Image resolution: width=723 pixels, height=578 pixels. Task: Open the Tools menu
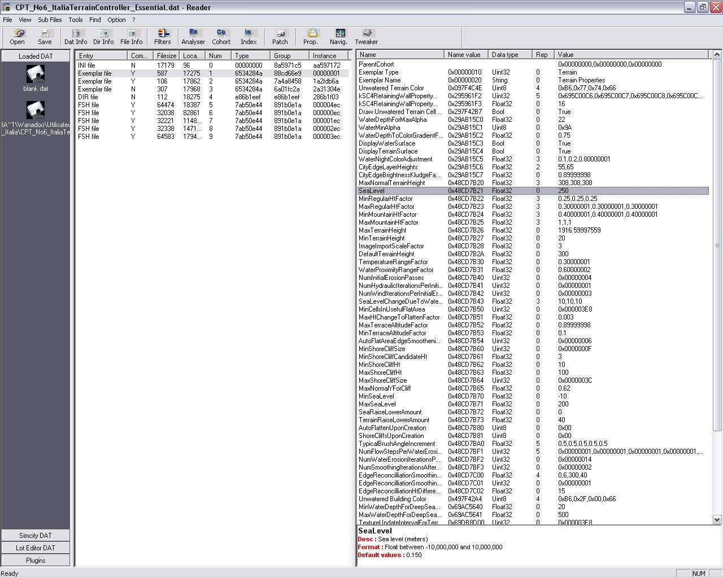click(76, 20)
